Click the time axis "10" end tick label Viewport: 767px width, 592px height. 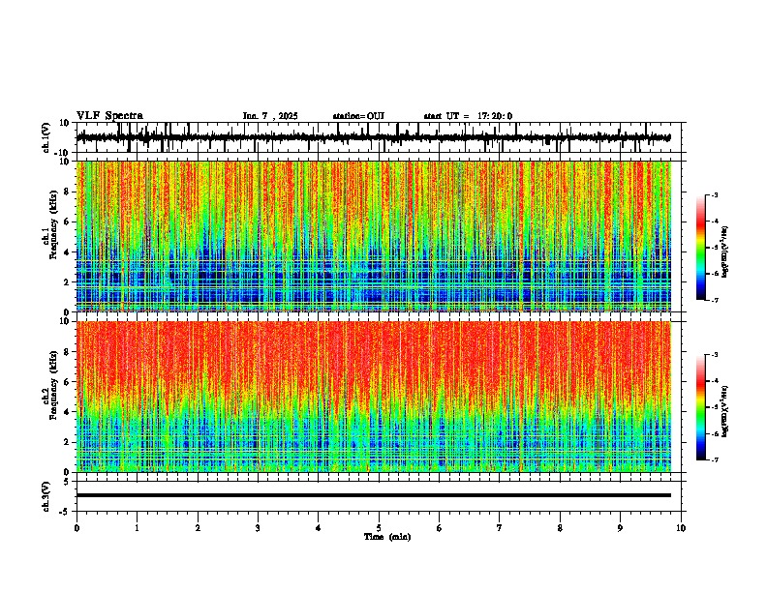(681, 528)
